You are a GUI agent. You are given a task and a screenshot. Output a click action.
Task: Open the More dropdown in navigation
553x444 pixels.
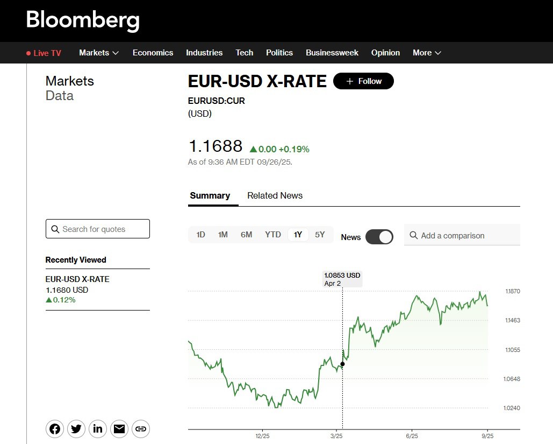pos(427,53)
